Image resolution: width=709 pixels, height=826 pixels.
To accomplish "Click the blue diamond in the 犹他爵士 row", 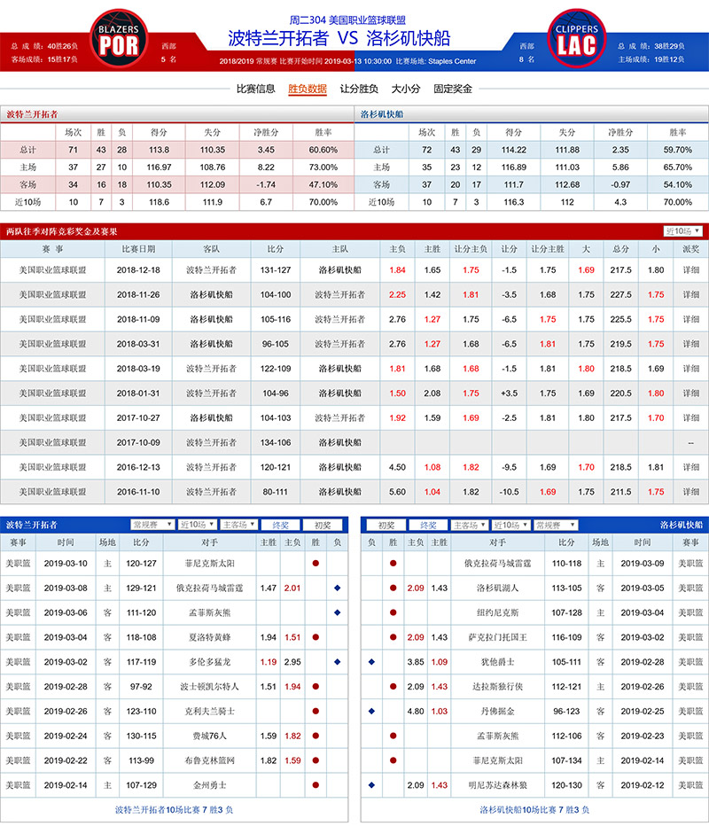I will pyautogui.click(x=371, y=662).
